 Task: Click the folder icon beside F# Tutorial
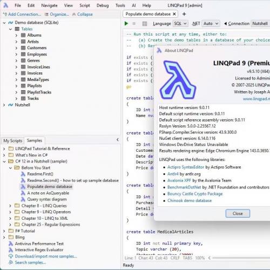pyautogui.click(x=11, y=231)
